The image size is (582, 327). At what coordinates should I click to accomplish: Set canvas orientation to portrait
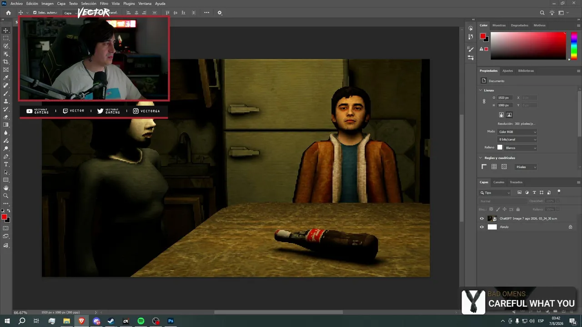coord(501,115)
